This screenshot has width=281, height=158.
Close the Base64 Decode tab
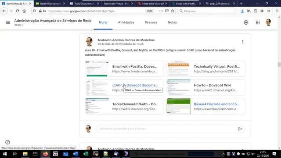(x=64, y=4)
